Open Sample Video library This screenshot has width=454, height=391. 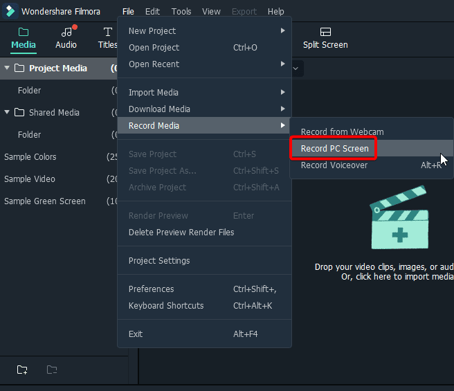(x=59, y=179)
